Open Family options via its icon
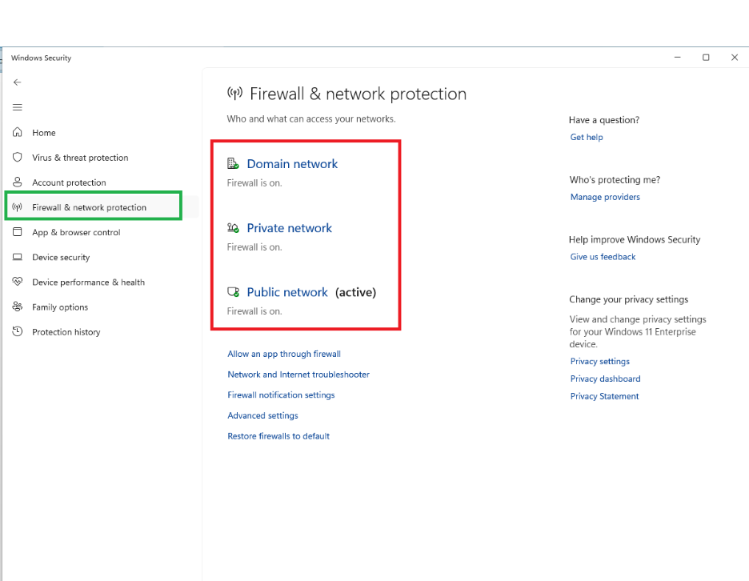749x581 pixels. point(18,307)
